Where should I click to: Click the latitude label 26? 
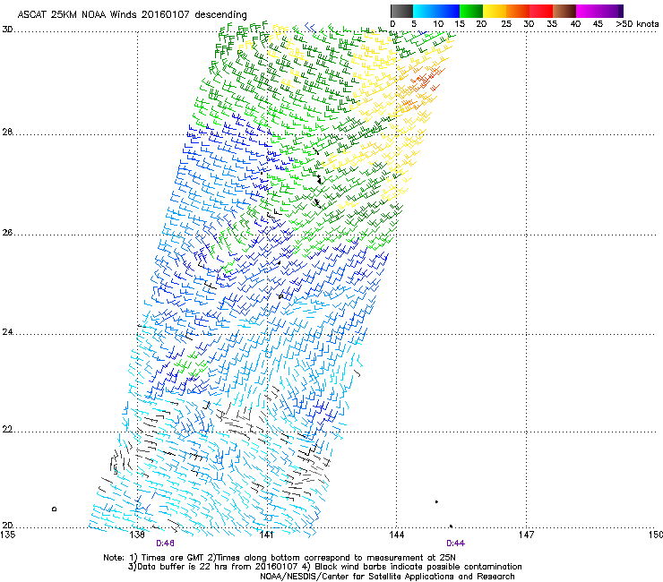tap(7, 232)
